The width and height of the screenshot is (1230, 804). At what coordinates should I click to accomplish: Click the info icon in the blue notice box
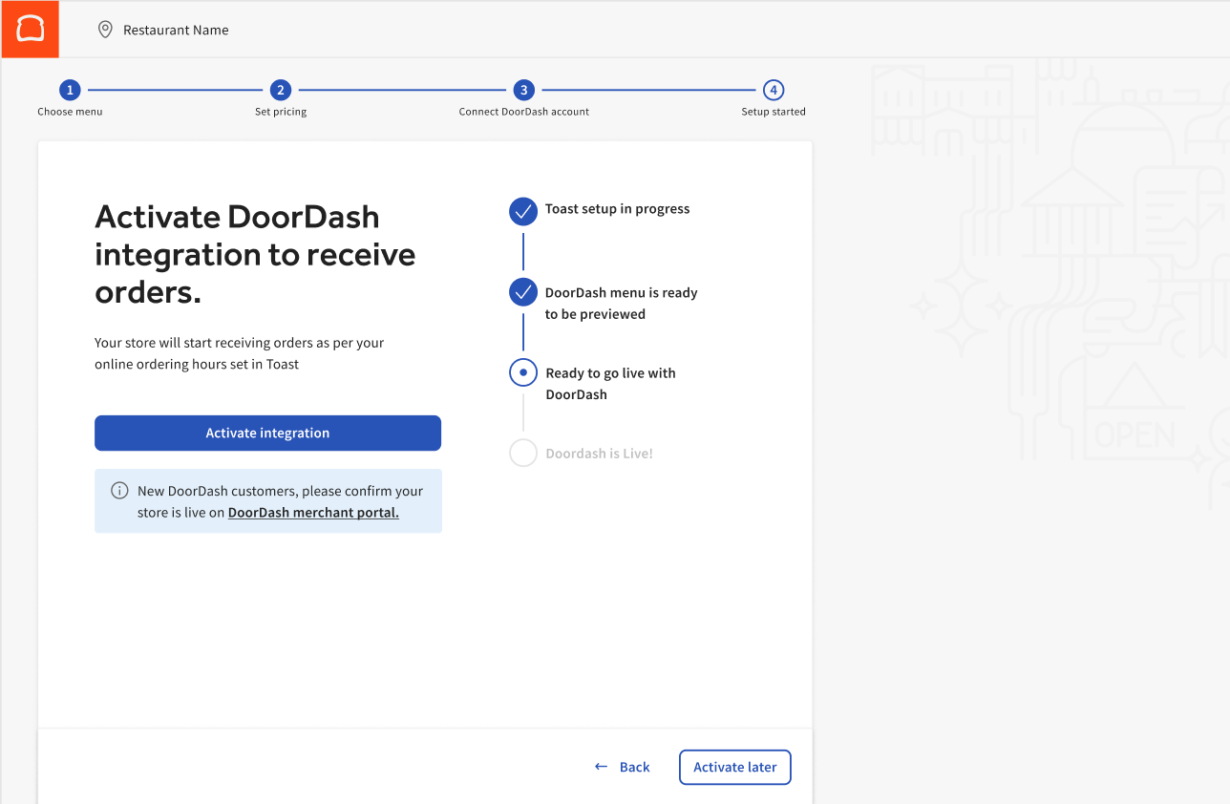pyautogui.click(x=119, y=490)
